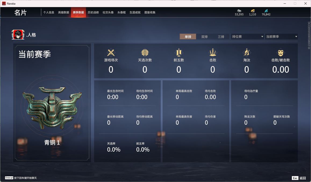Click the gold ingot currency icon showing 1,110
Image resolution: width=311 pixels, height=182 pixels.
tap(252, 11)
